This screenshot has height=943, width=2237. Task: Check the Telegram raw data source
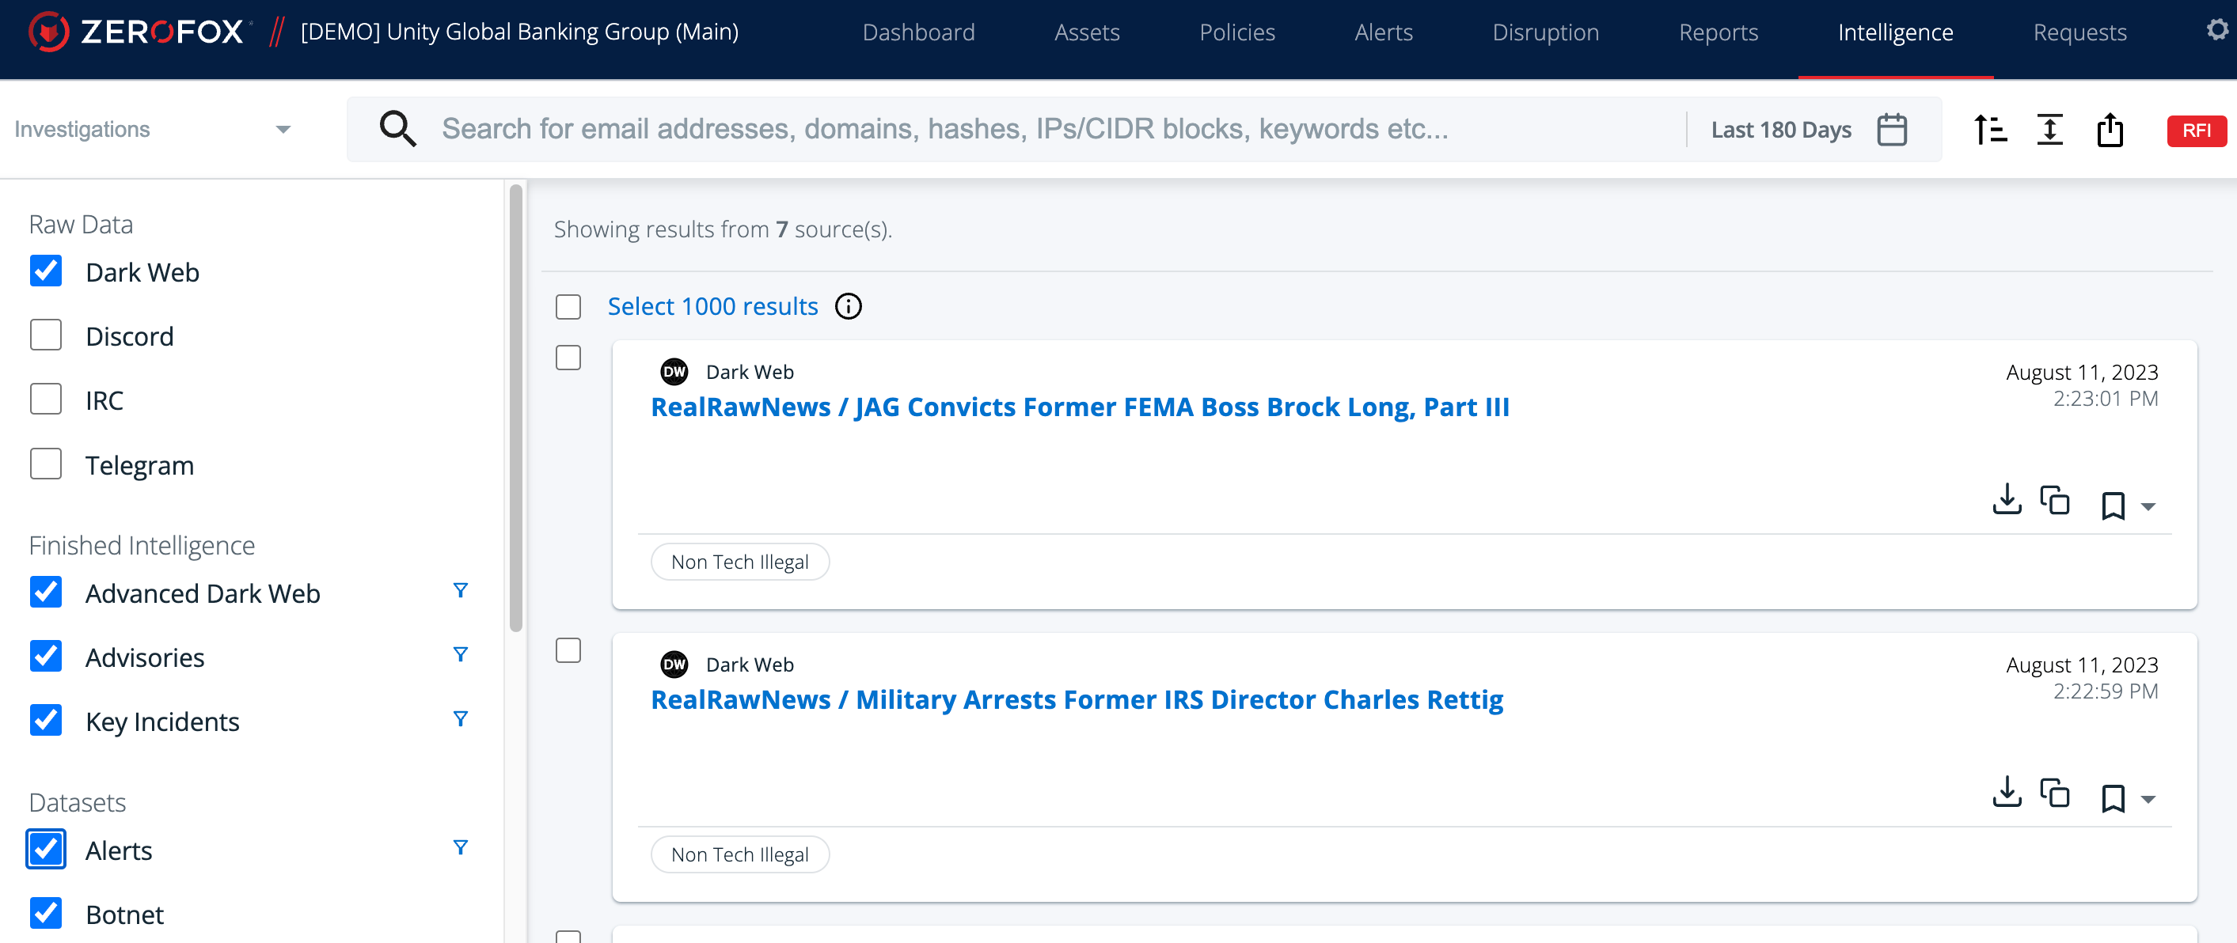(46, 464)
